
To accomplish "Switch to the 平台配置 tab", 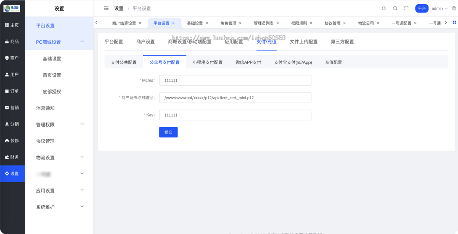I will click(x=114, y=41).
